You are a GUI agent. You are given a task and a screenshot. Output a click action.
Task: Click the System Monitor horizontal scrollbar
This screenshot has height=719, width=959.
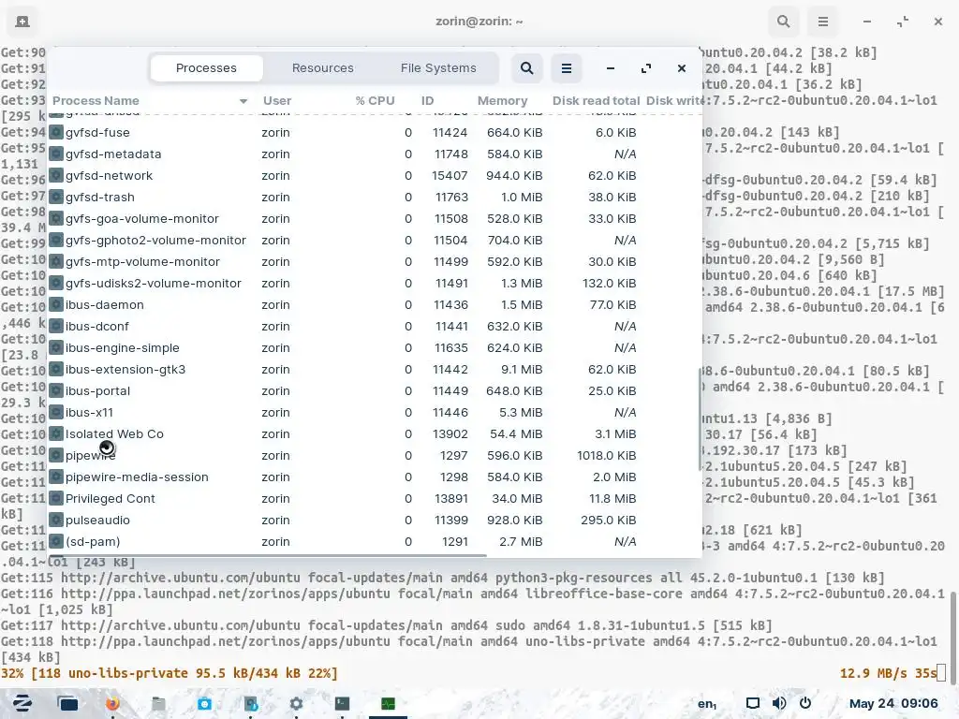(267, 555)
